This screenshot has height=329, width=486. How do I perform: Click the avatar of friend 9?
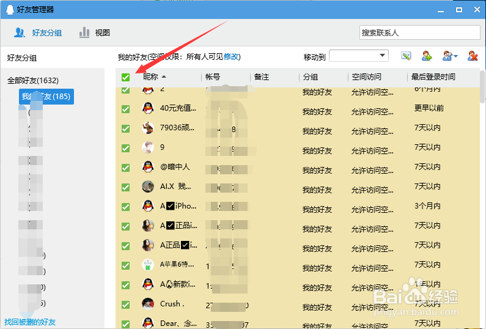(x=148, y=147)
